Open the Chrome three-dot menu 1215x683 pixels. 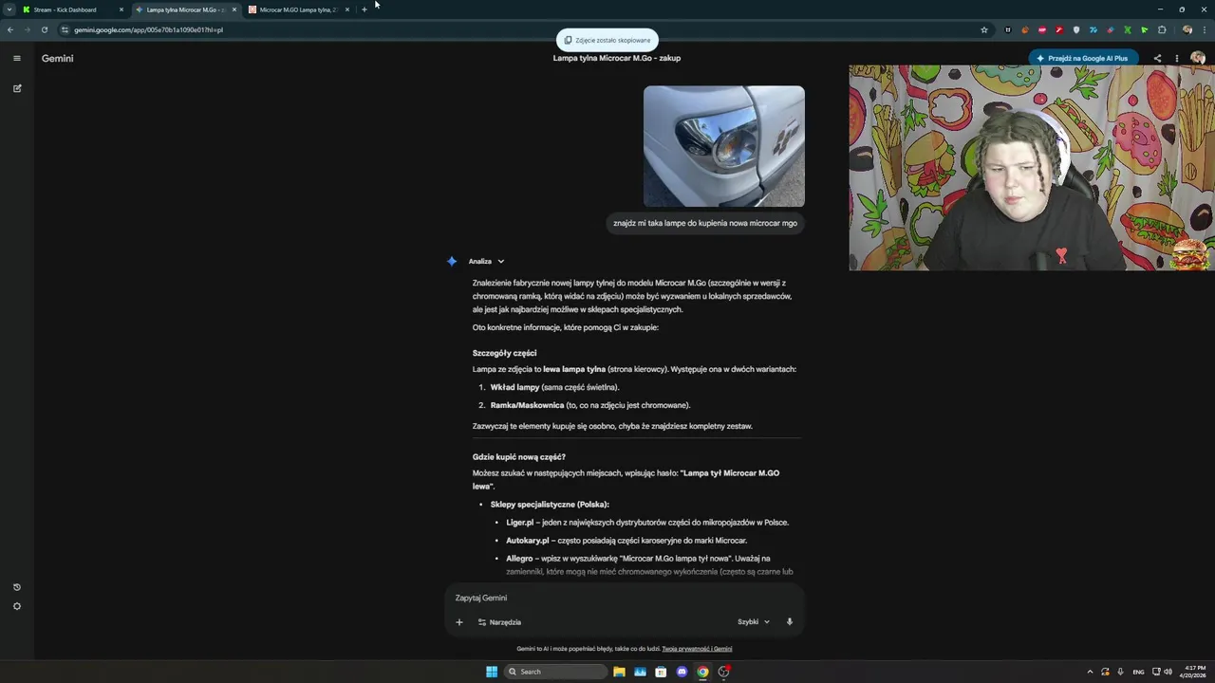pyautogui.click(x=1205, y=29)
